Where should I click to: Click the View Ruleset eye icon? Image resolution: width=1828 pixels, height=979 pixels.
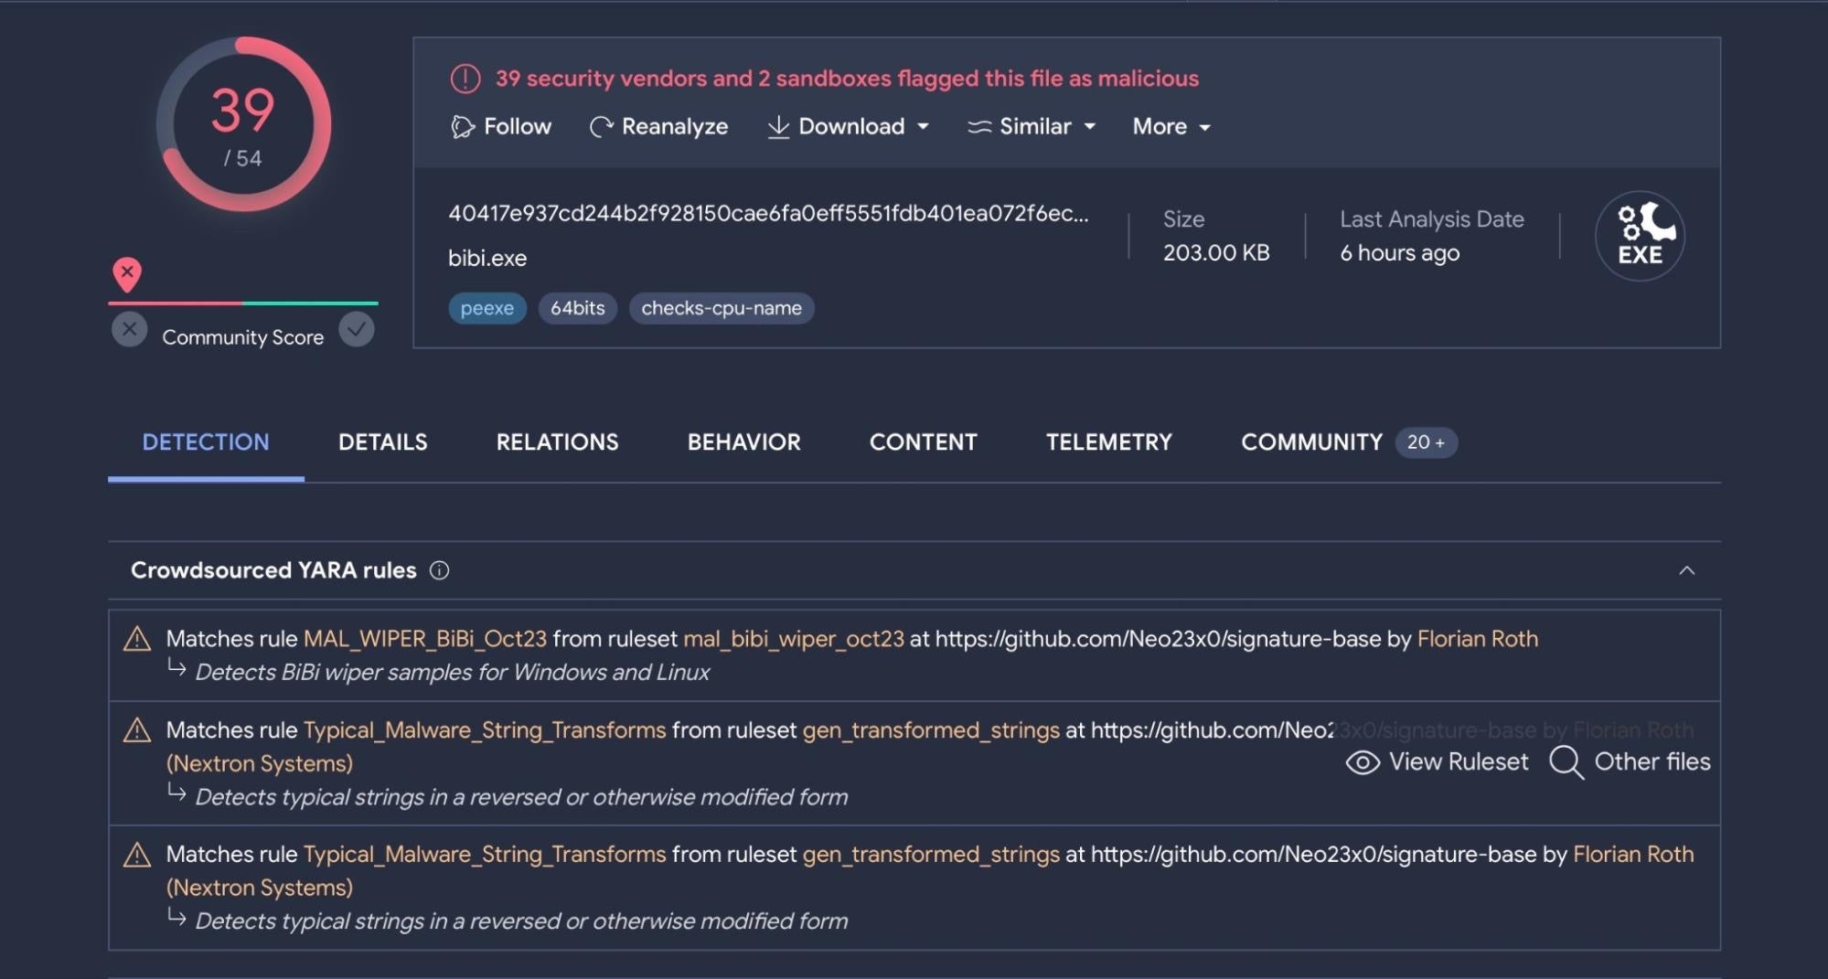click(1363, 762)
